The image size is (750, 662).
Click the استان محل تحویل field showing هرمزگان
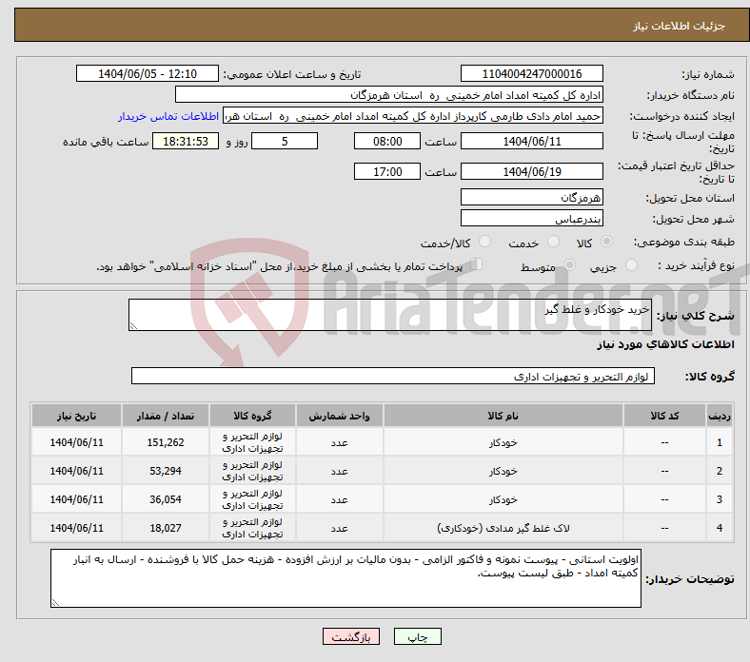point(531,197)
